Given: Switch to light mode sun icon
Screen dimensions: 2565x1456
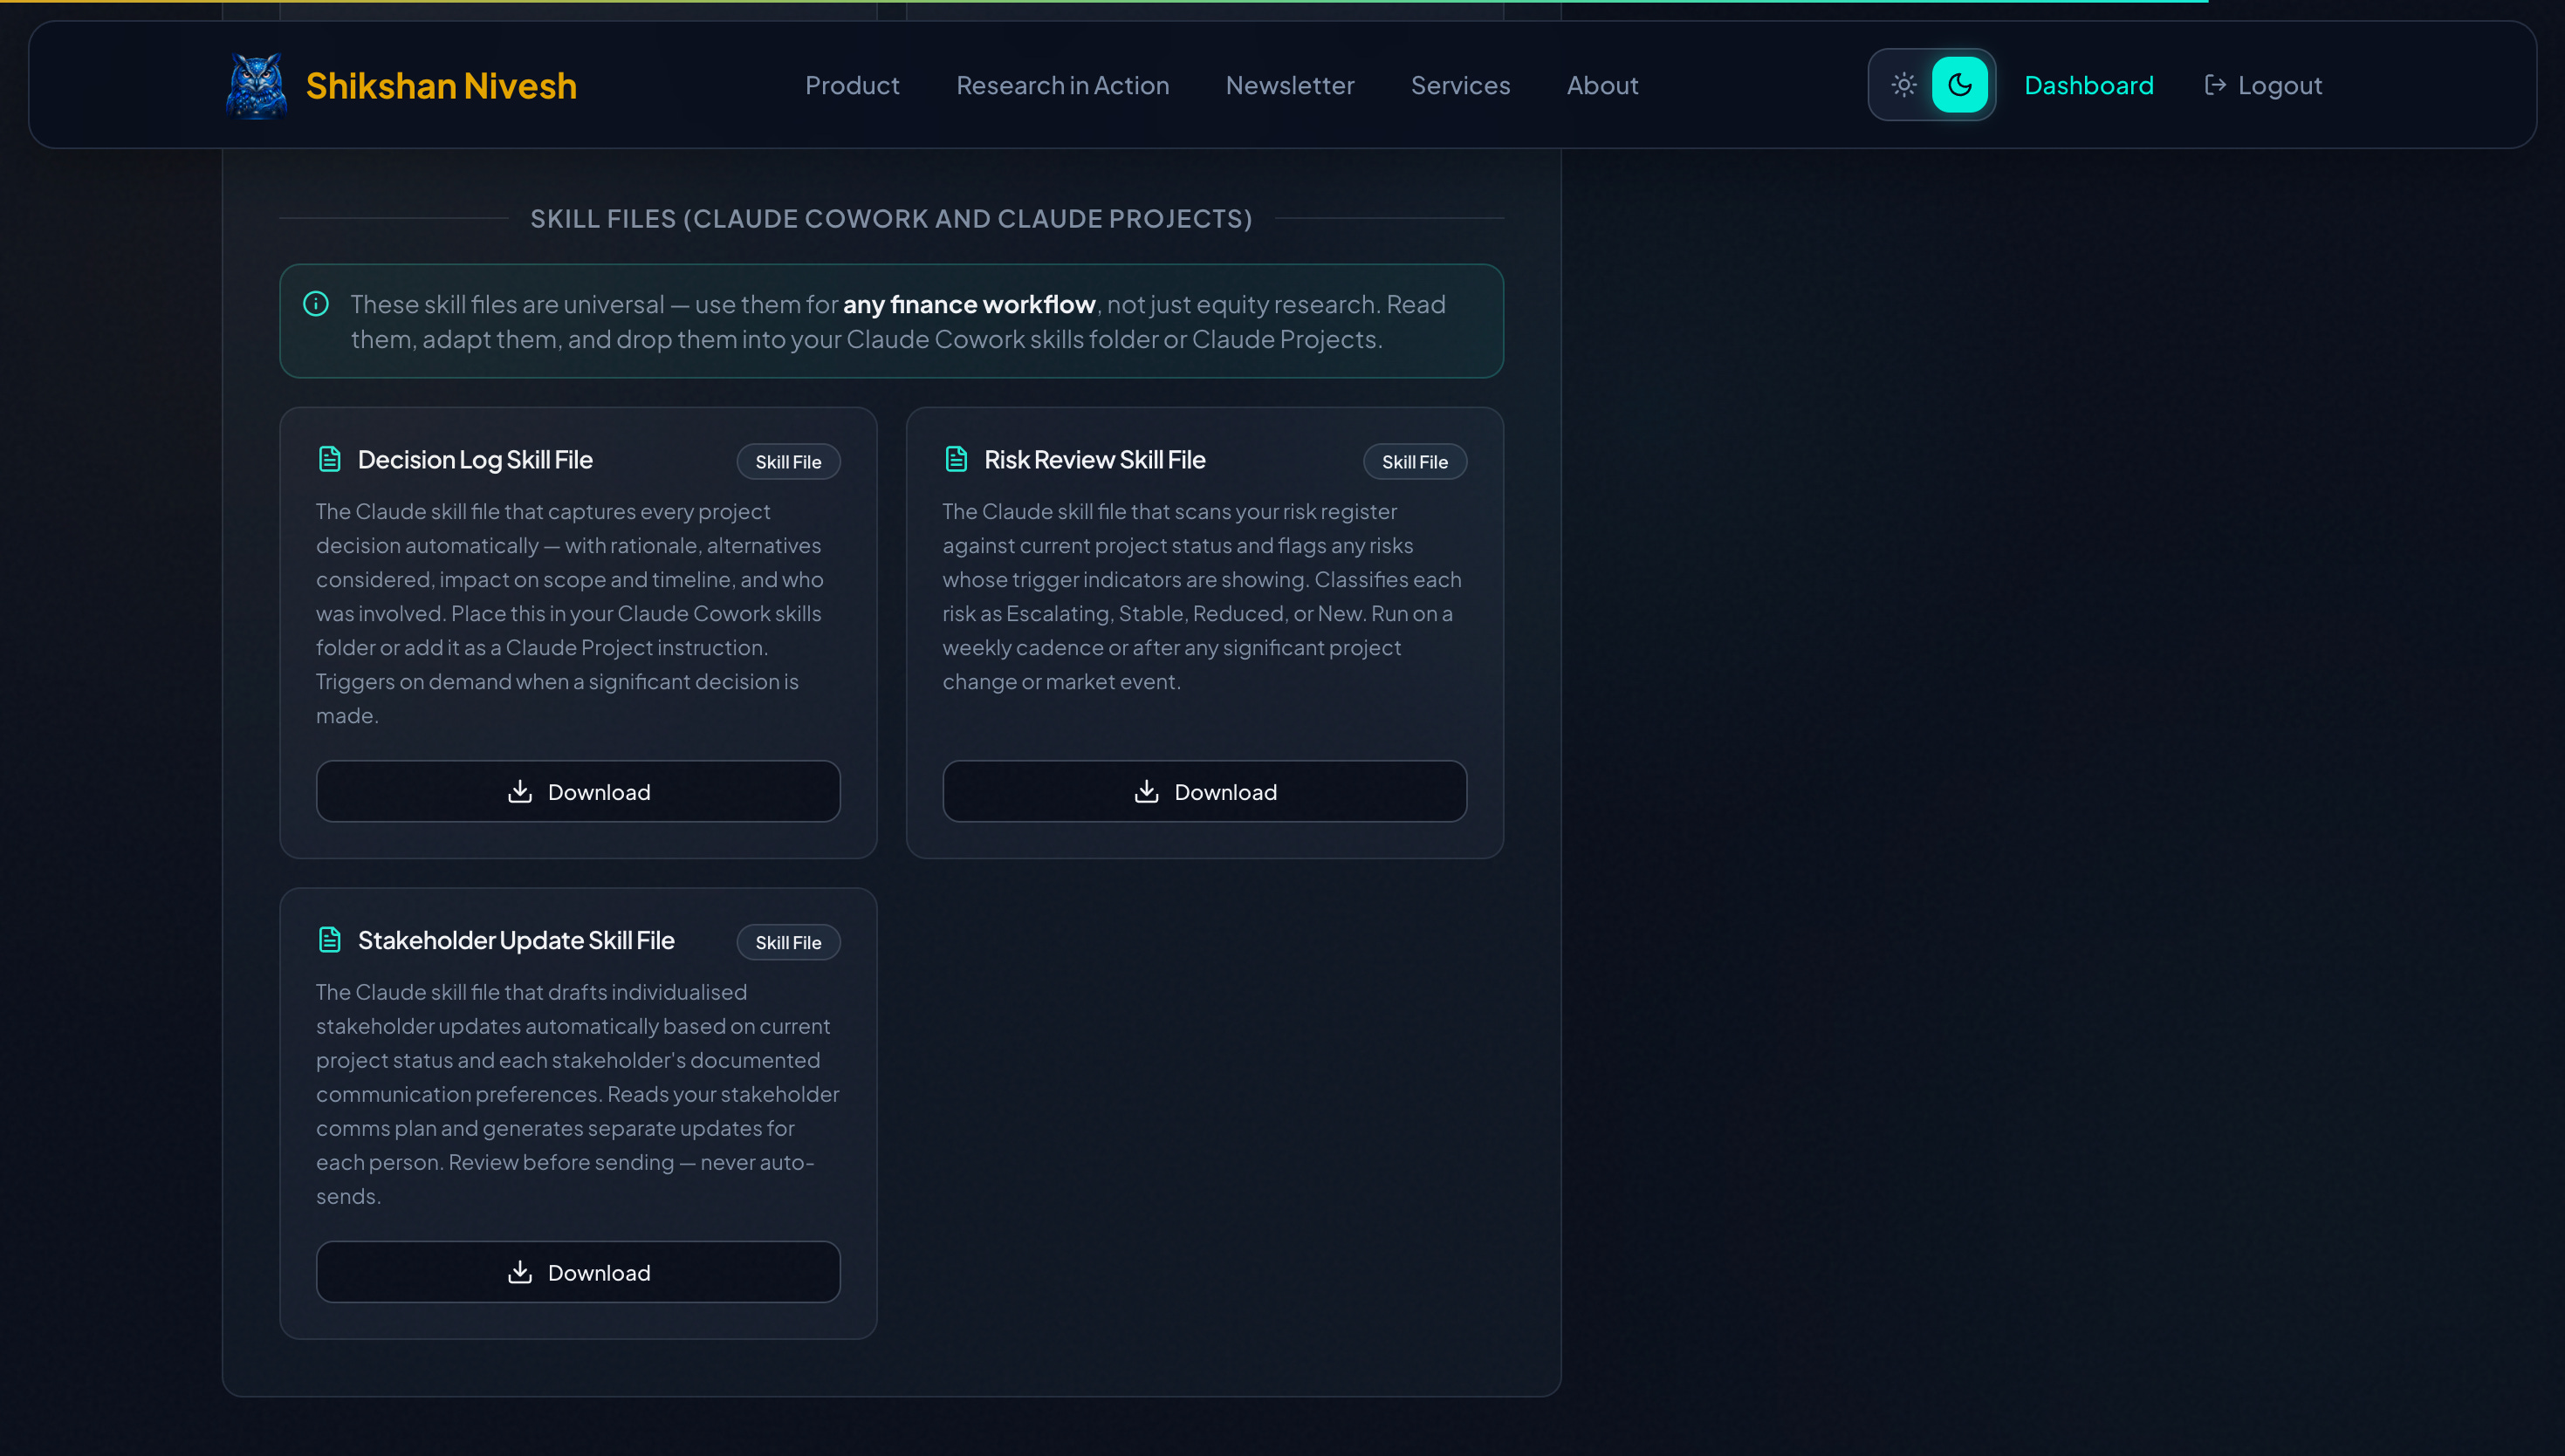Looking at the screenshot, I should click(x=1903, y=85).
